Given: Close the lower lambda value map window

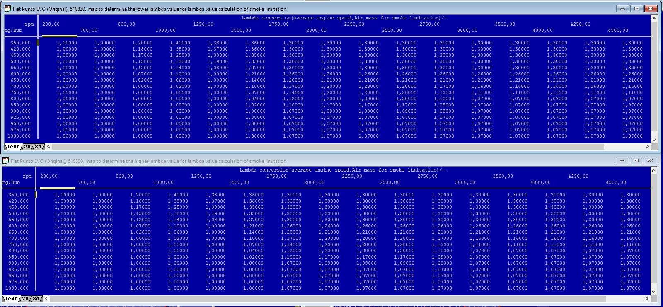Looking at the screenshot, I should pos(651,9).
